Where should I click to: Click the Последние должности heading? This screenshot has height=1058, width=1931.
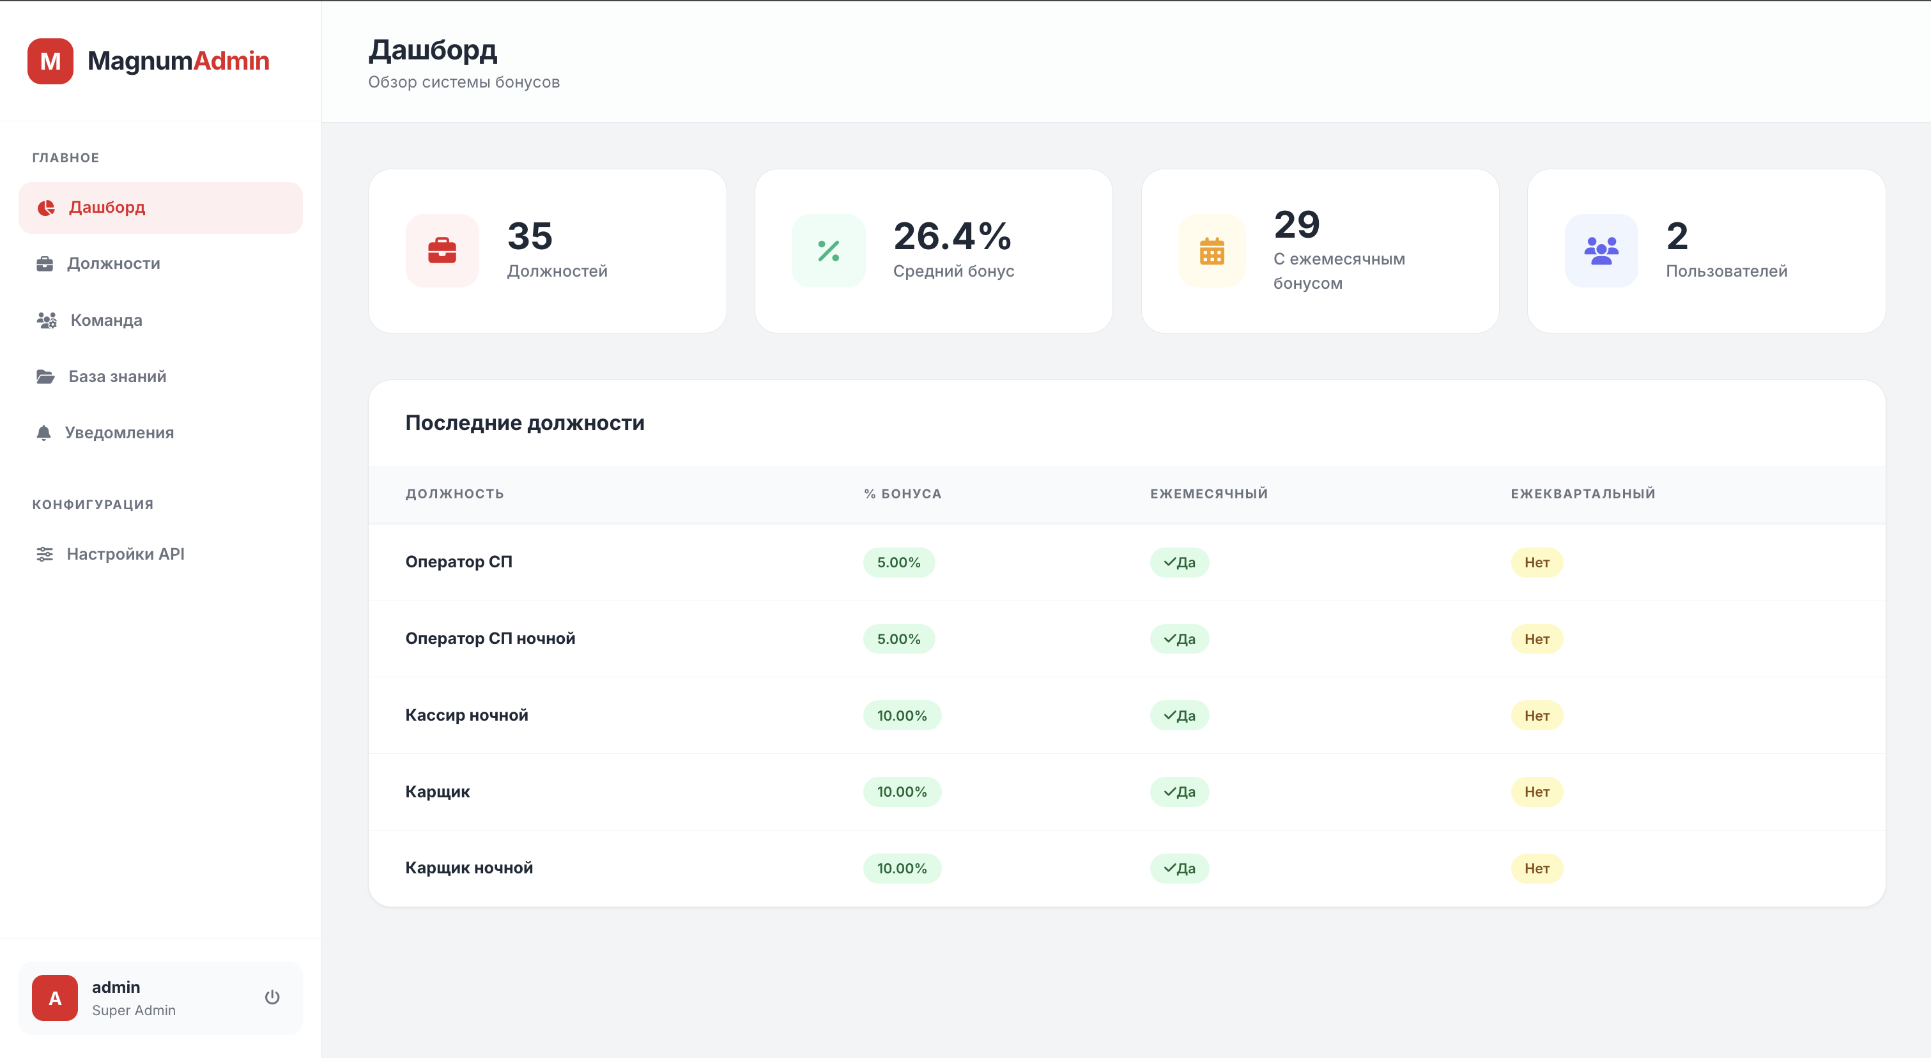point(525,422)
